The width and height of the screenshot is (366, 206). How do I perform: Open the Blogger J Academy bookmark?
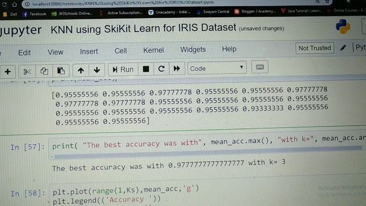coord(255,11)
